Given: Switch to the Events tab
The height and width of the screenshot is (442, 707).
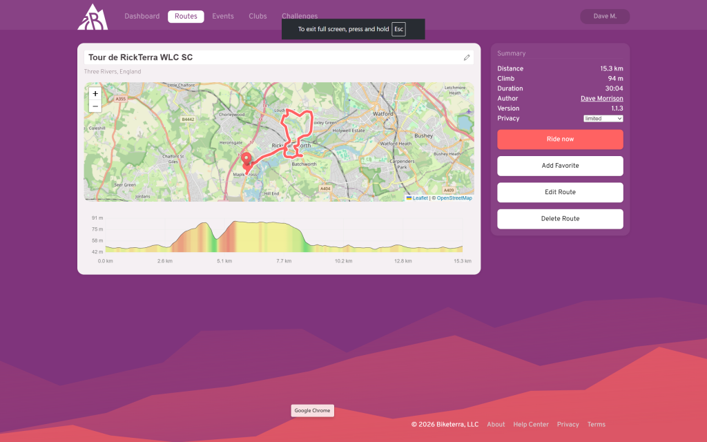Looking at the screenshot, I should coord(222,16).
